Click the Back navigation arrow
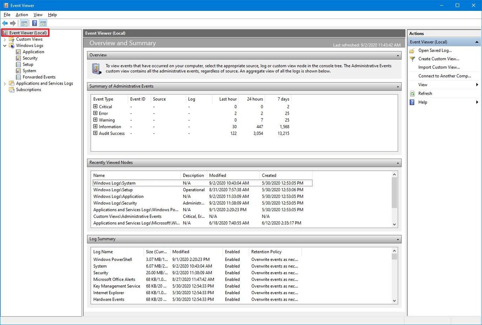The image size is (482, 325). (5, 23)
